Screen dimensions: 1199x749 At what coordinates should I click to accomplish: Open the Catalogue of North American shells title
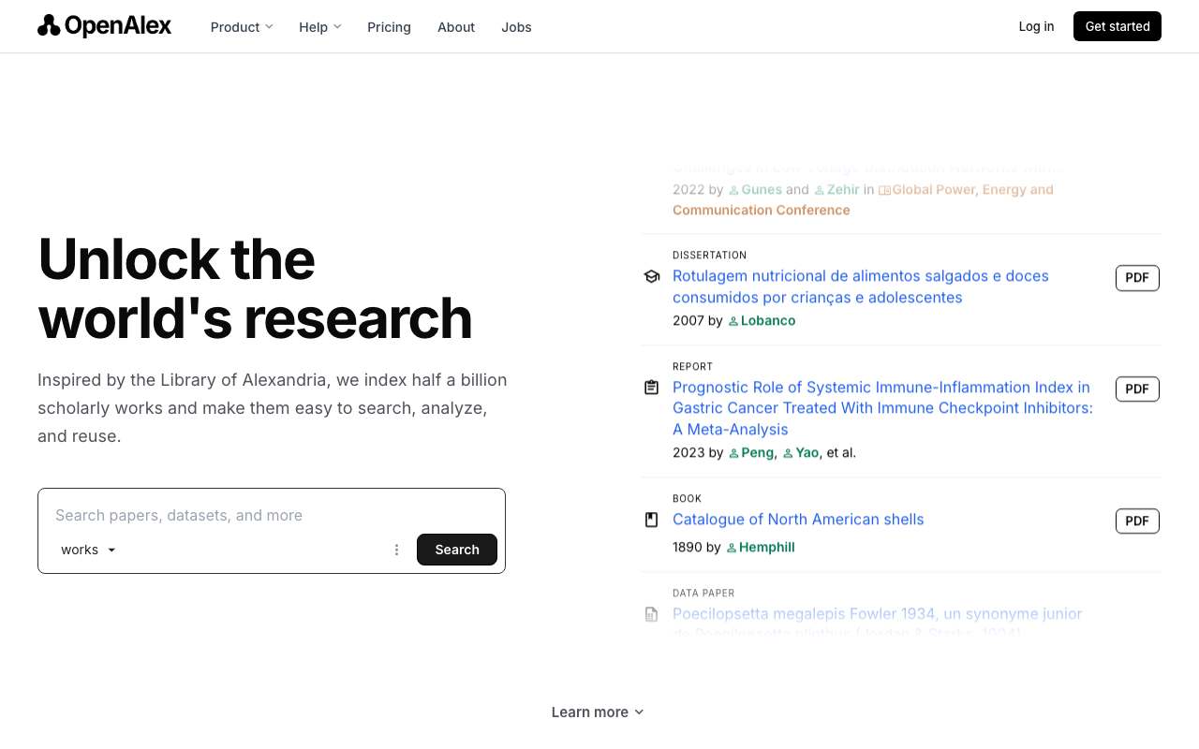[798, 520]
